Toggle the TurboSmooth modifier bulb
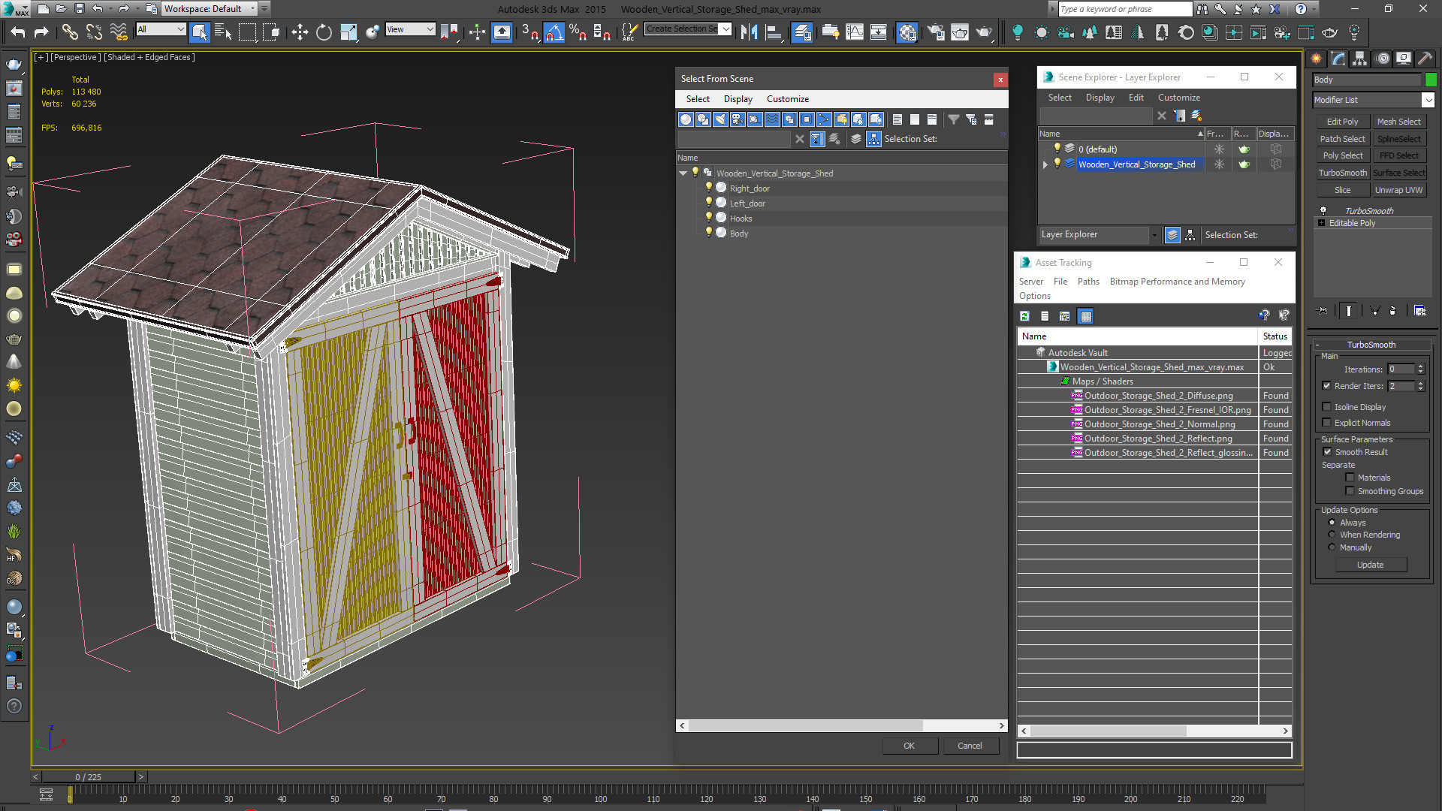Viewport: 1442px width, 811px height. (x=1323, y=211)
